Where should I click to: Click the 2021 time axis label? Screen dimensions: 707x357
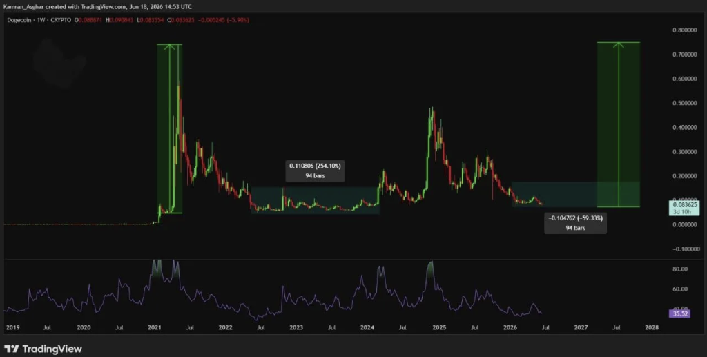point(155,328)
